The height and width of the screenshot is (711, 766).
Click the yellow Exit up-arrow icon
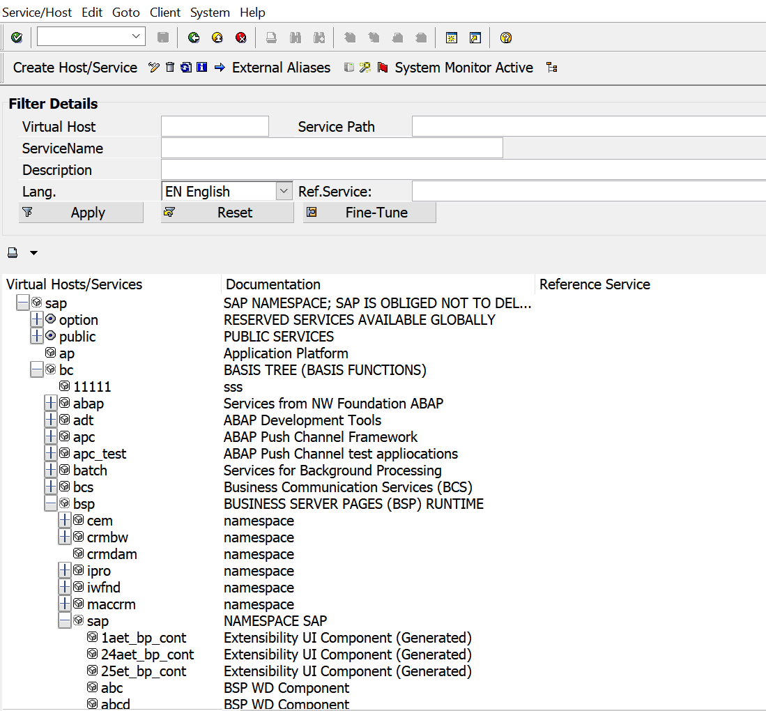click(217, 38)
